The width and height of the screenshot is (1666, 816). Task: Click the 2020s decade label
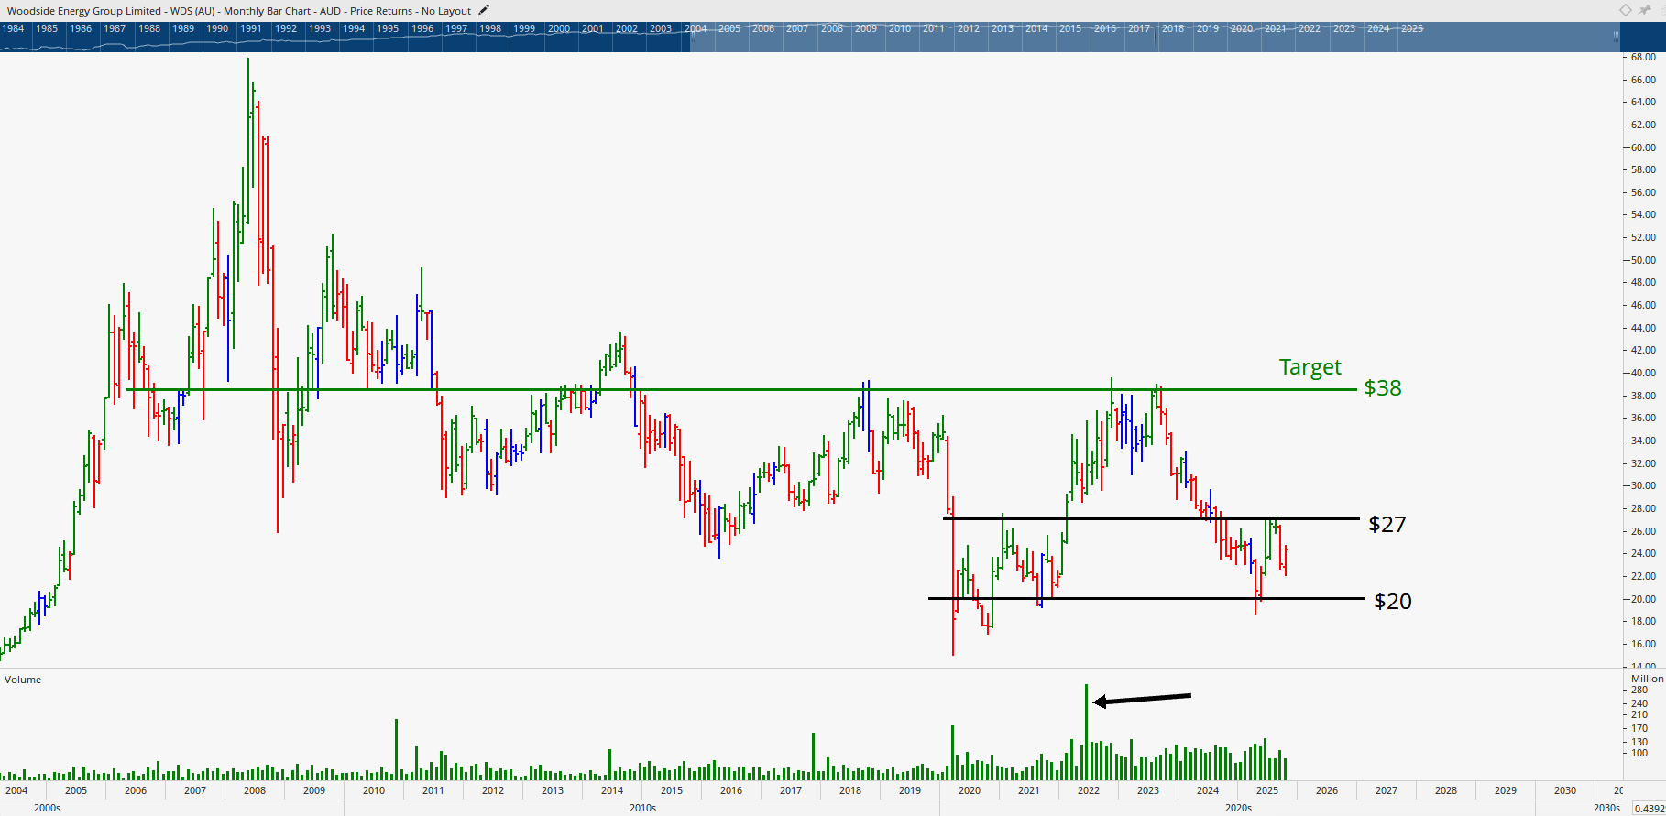pyautogui.click(x=1238, y=808)
